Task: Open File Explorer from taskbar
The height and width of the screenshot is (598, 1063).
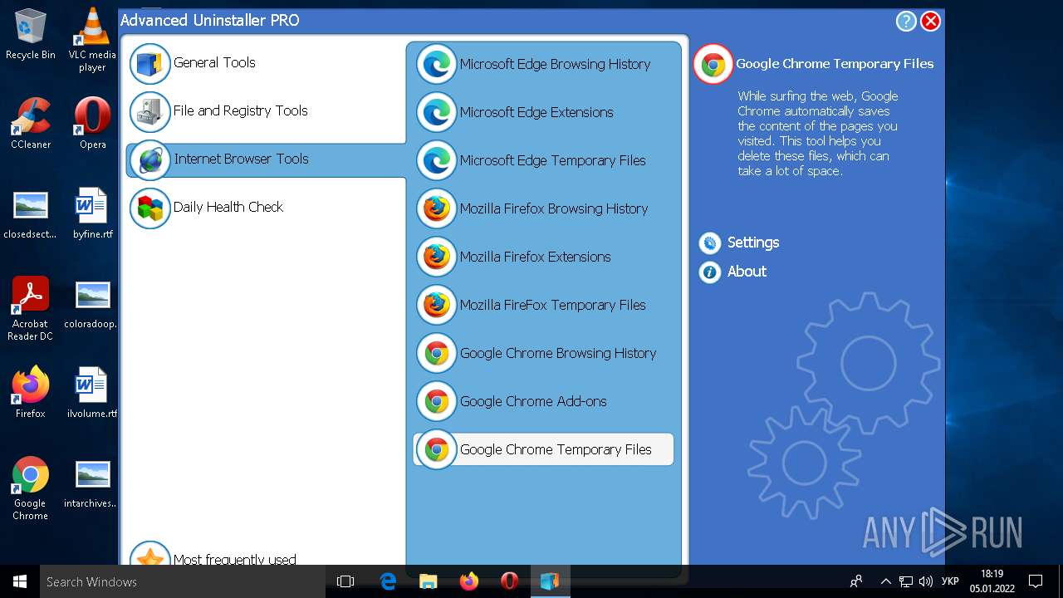Action: point(429,581)
